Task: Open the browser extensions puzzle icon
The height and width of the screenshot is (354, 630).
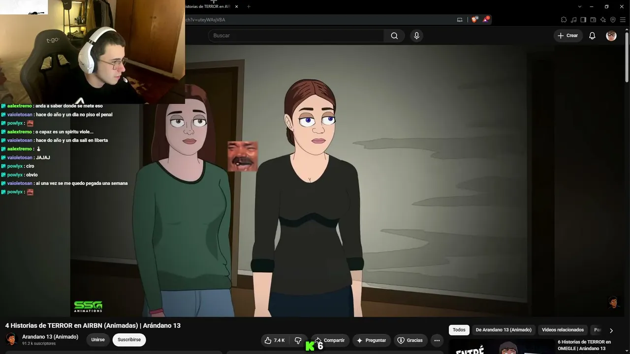Action: pyautogui.click(x=564, y=20)
